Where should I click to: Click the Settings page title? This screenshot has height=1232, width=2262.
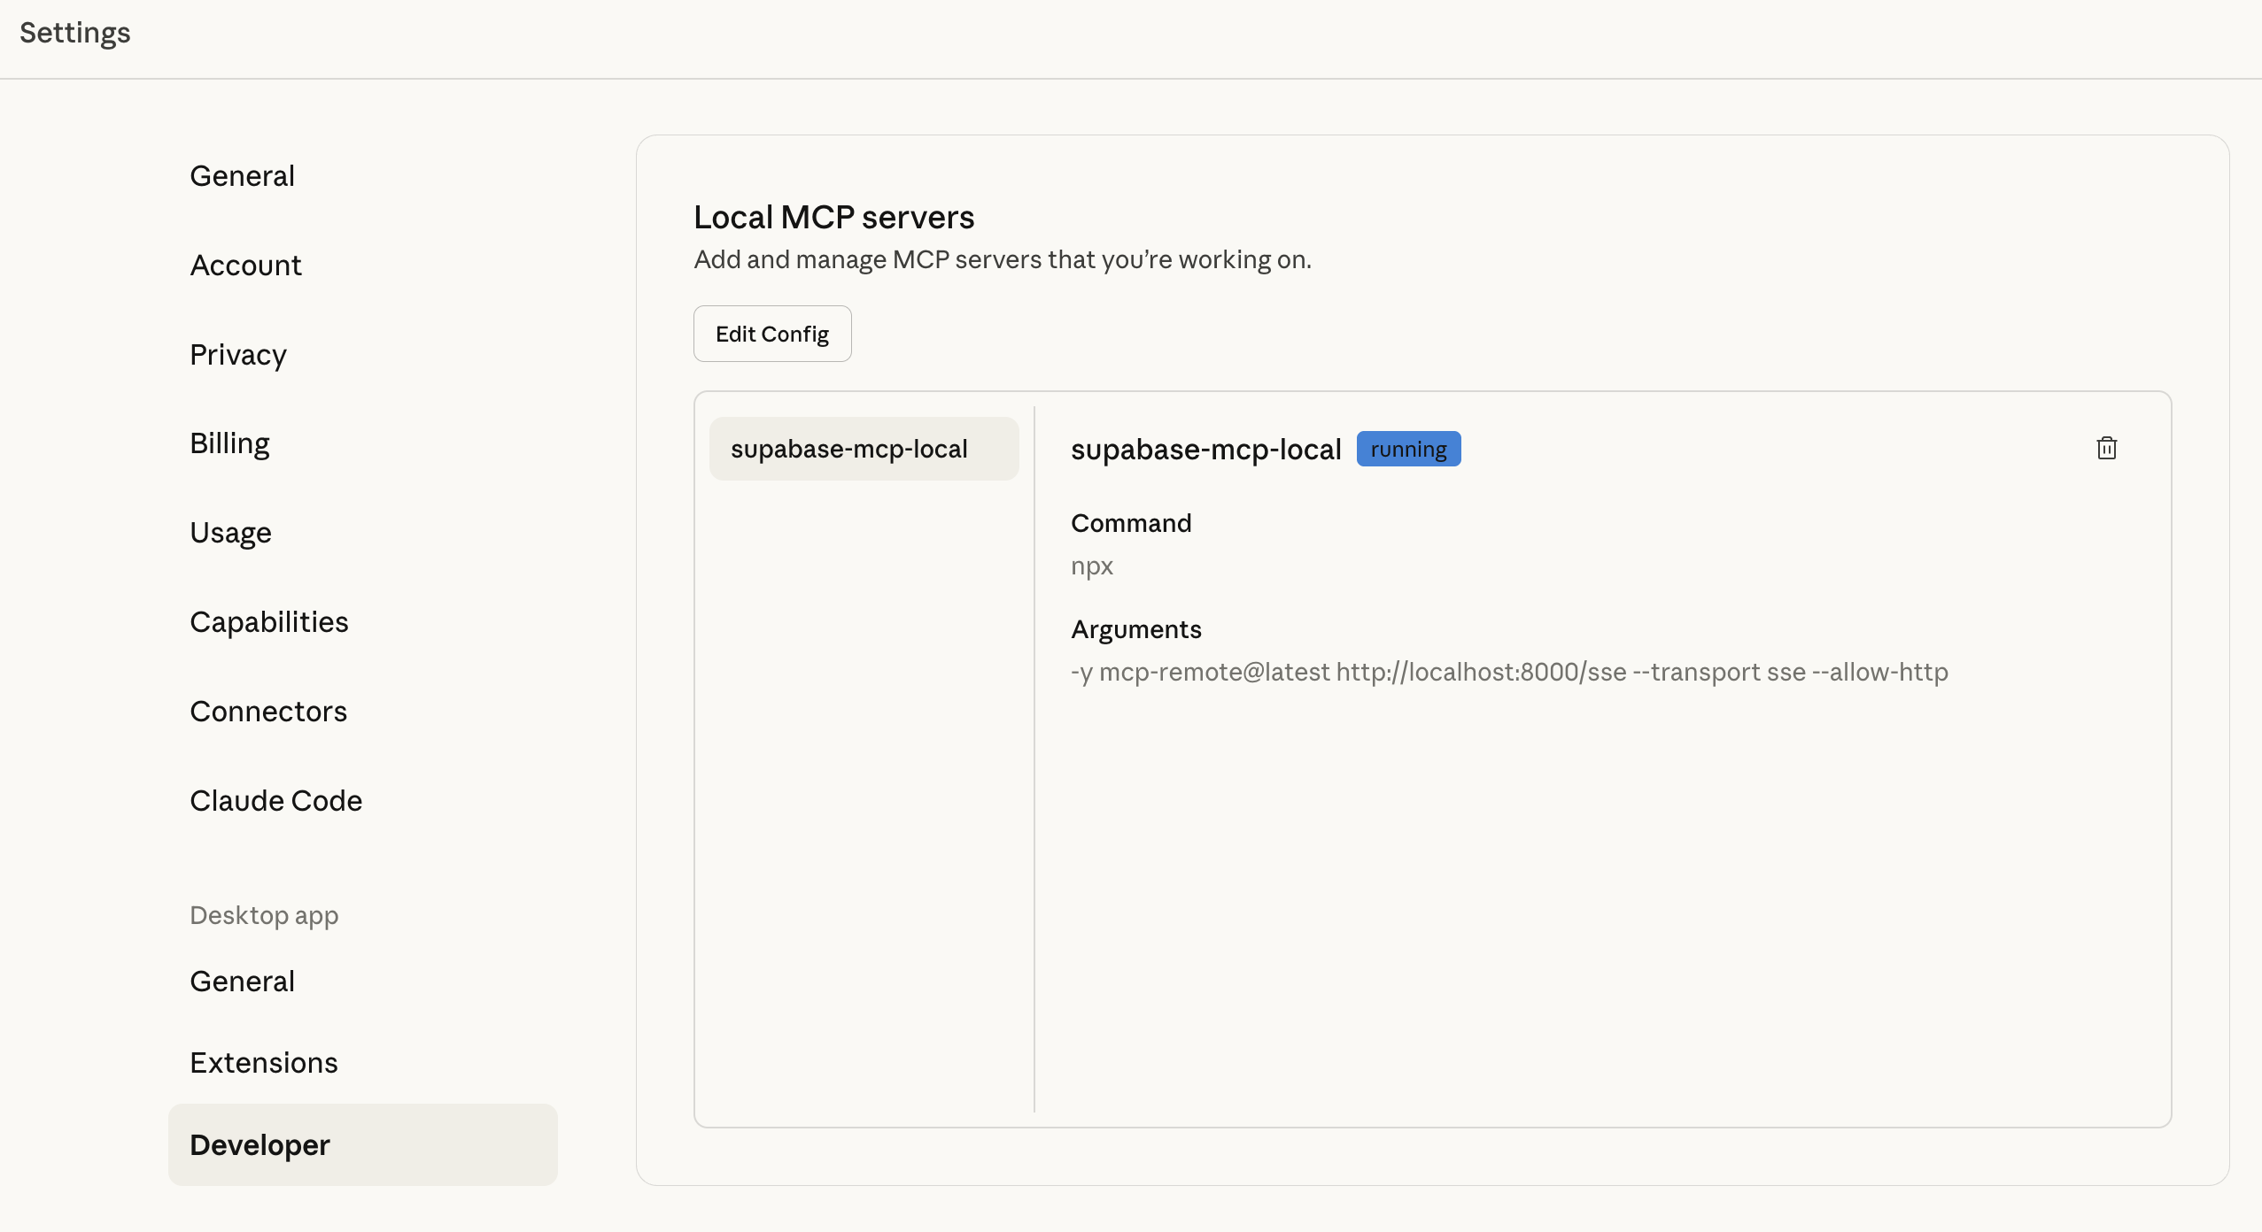pos(74,34)
